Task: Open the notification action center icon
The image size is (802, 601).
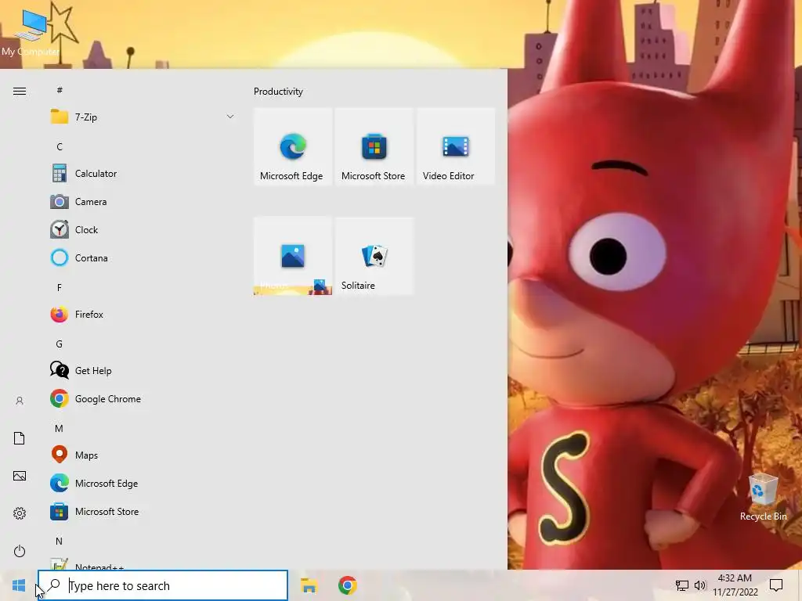Action: [x=776, y=585]
